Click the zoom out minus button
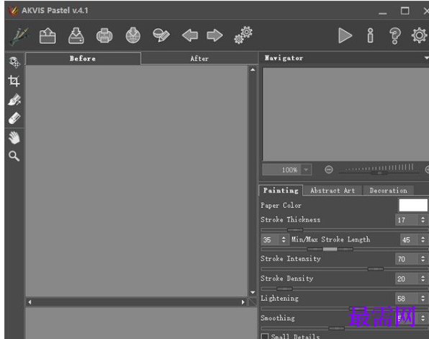This screenshot has width=429, height=339. [x=329, y=169]
